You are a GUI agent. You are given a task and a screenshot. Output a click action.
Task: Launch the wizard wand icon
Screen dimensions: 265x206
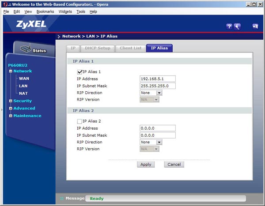pos(237,26)
